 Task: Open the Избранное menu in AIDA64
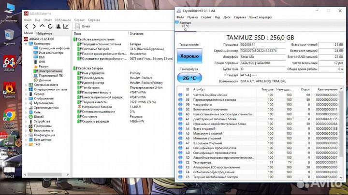click(63, 20)
